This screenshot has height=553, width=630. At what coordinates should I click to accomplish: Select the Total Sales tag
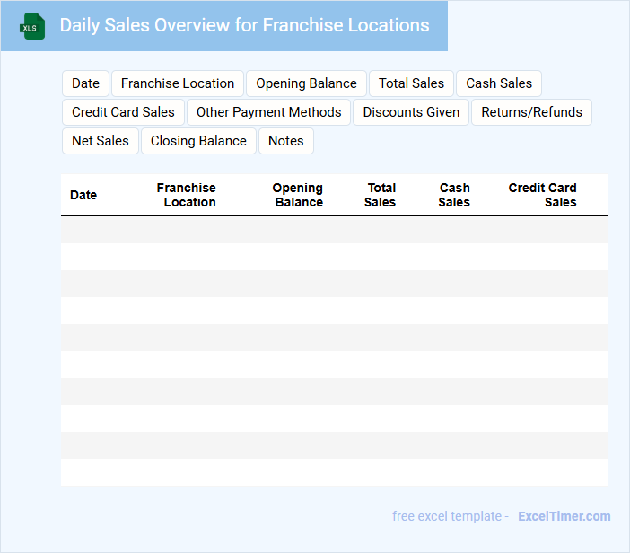click(411, 83)
